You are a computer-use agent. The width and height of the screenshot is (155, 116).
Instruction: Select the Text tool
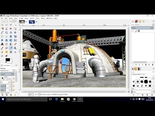2,44
